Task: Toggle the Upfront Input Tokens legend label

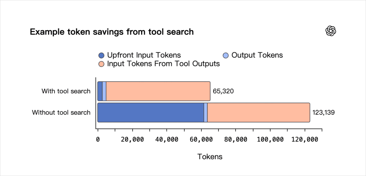Action: pos(144,55)
